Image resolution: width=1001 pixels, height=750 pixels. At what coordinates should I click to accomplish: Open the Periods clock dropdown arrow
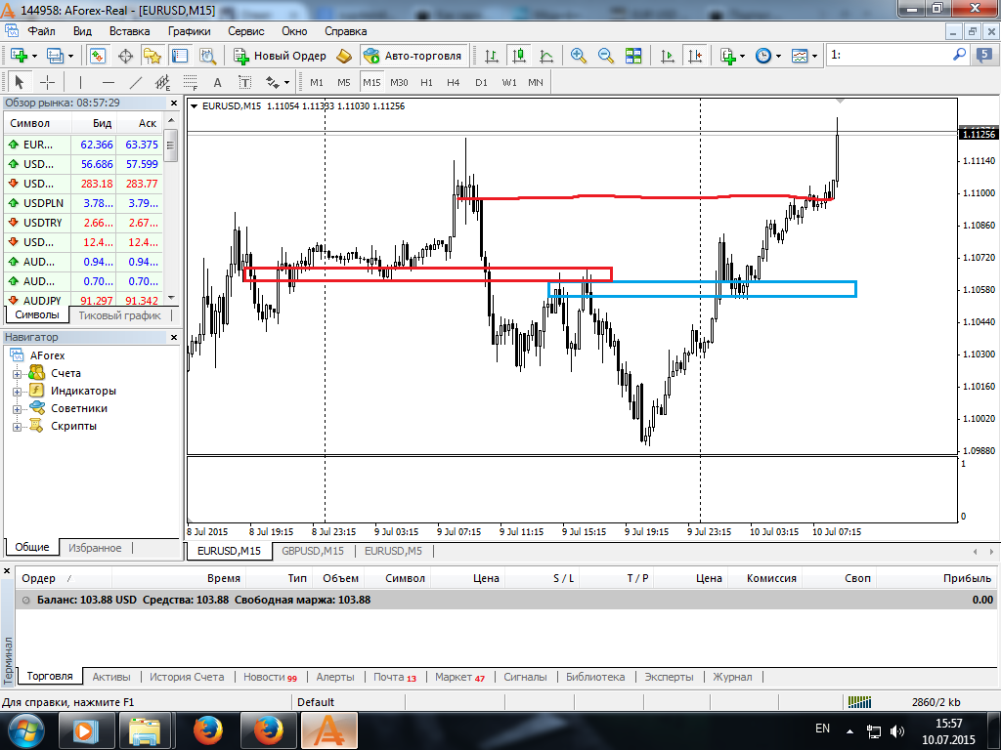pyautogui.click(x=778, y=56)
